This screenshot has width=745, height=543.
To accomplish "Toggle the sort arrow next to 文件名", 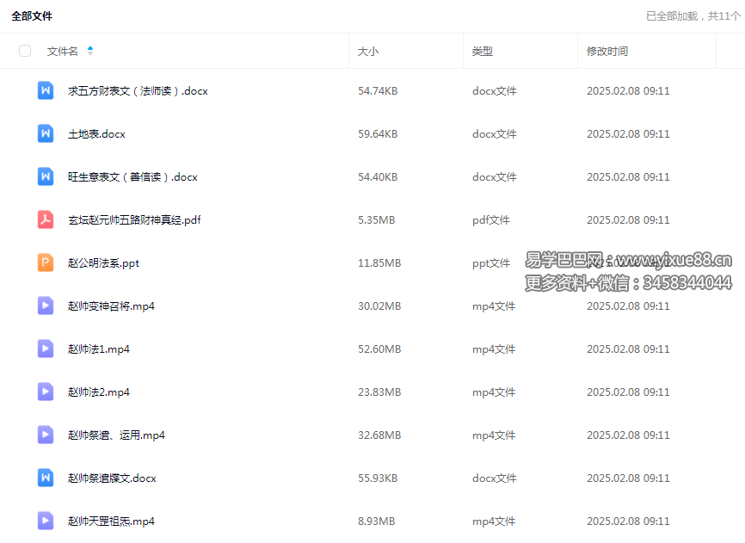I will pos(90,51).
